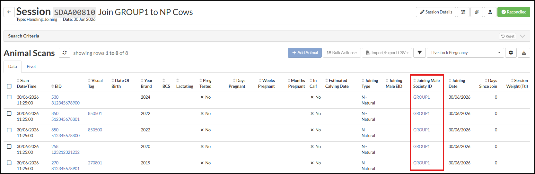Screen dimensions: 535x174
Task: Sort by Weeks Pregnant column
Action: coord(266,83)
